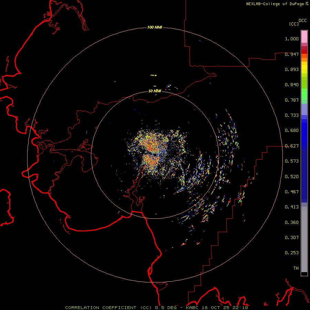Click the 0.680 legend value

click(292, 131)
